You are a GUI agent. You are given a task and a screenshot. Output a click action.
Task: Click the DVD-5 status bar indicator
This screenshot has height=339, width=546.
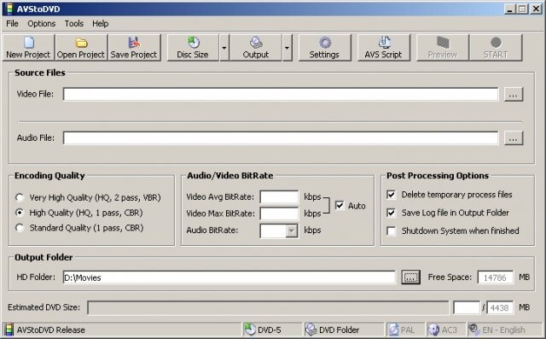tap(271, 330)
